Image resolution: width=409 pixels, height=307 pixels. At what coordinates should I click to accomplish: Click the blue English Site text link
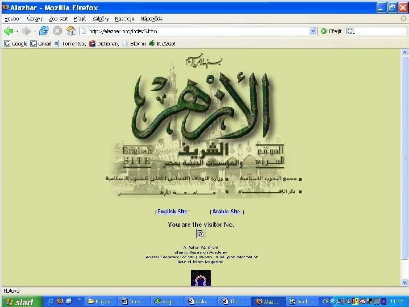(173, 211)
